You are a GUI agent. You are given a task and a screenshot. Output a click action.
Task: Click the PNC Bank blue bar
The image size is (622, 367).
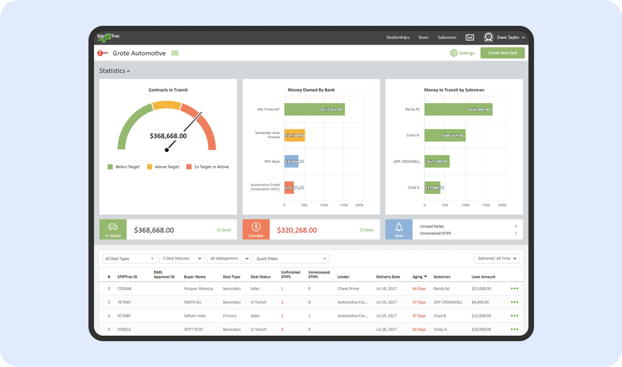point(291,161)
